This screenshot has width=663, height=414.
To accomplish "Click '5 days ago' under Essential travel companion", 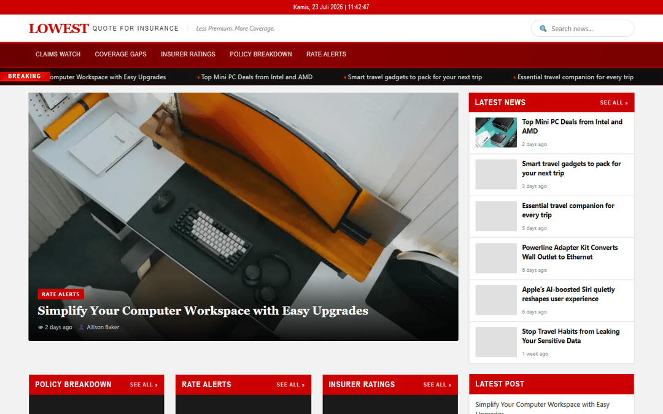I will 535,228.
